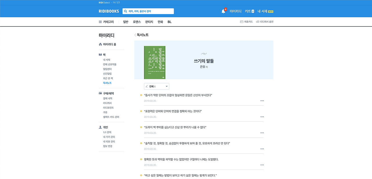The width and height of the screenshot is (372, 179).
Task: Click the note "도라지 백 뿌리를 심는다고…"
Action: [175, 127]
